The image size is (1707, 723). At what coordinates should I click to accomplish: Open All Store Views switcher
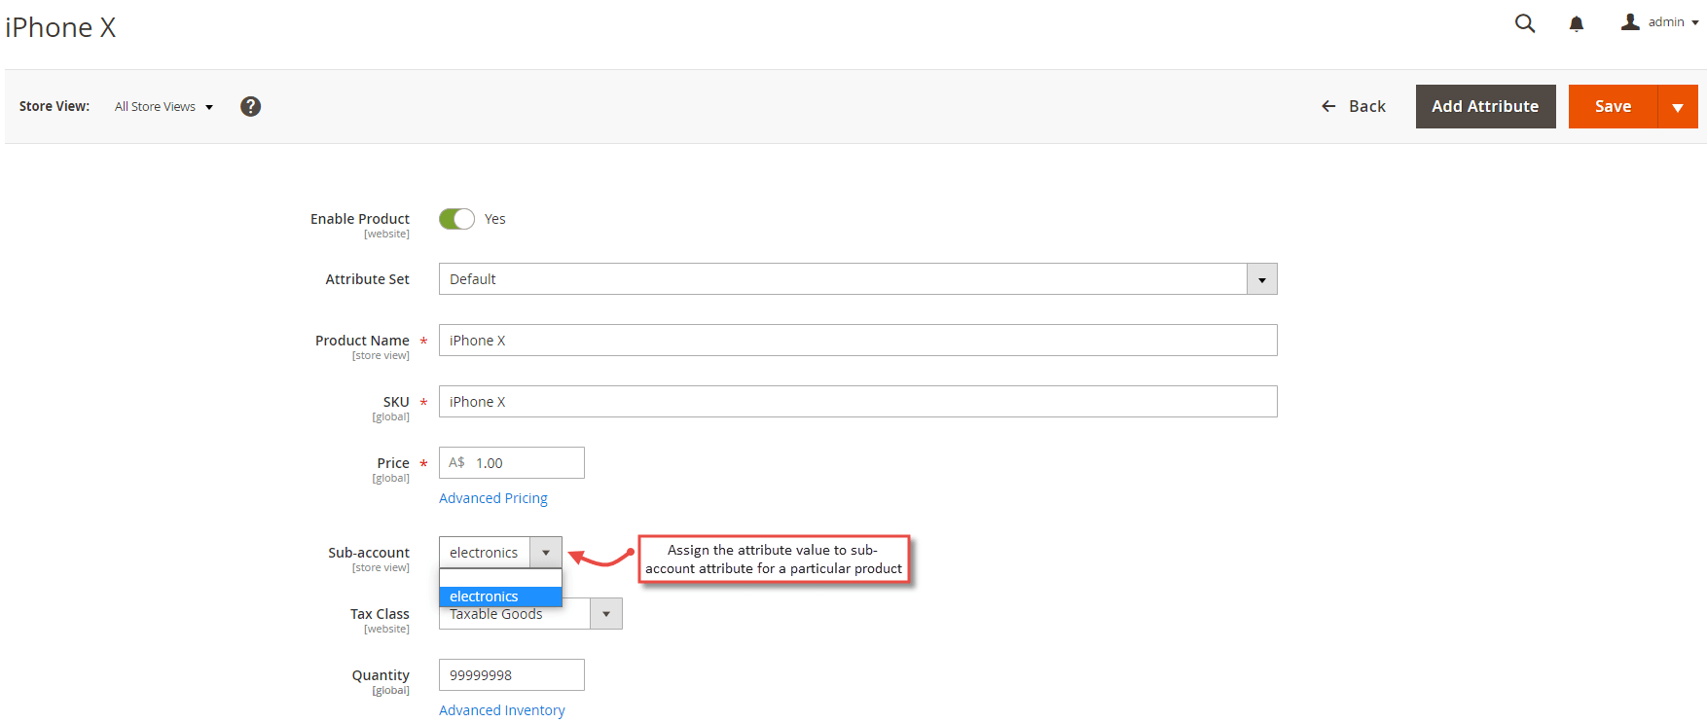pyautogui.click(x=163, y=107)
